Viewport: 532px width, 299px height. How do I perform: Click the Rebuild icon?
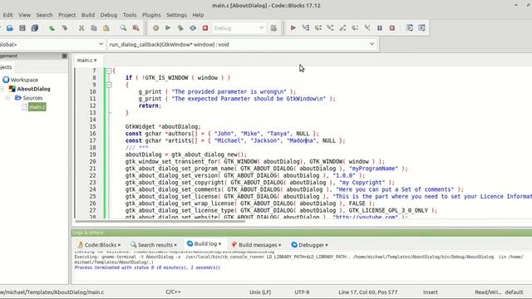[x=193, y=28]
